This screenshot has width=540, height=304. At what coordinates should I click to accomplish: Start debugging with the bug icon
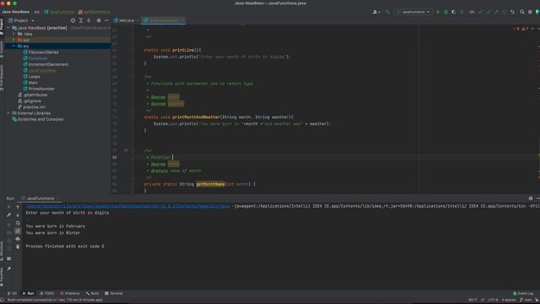446,12
